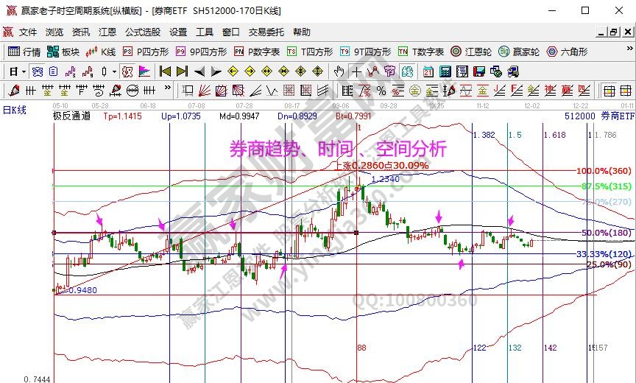Click the 50.0%(180) retracement level label
Image resolution: width=636 pixels, height=383 pixels.
pyautogui.click(x=606, y=233)
